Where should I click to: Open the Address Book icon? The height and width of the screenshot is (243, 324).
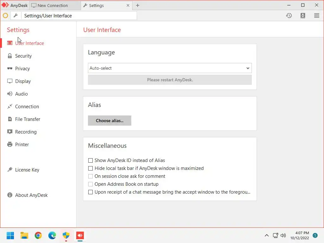click(x=303, y=16)
